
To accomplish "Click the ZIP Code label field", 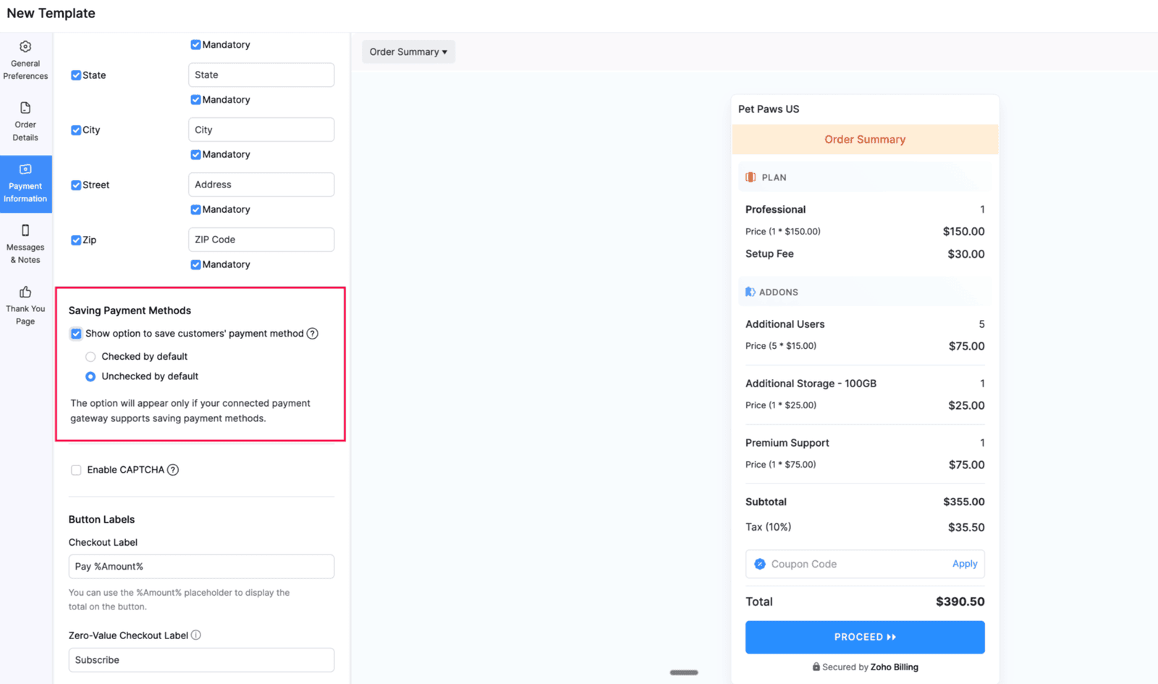I will coord(261,240).
